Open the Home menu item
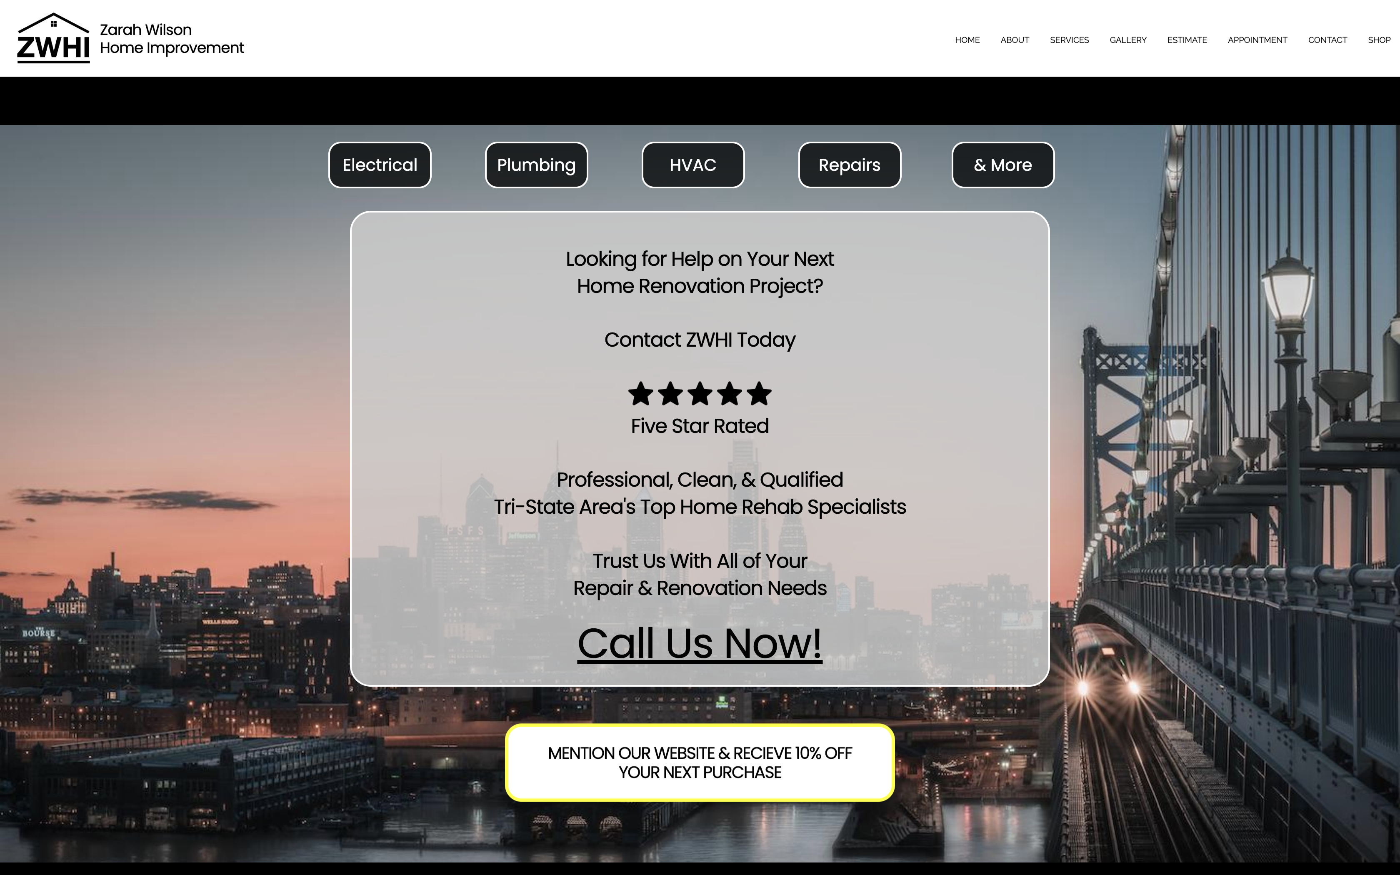Screen dimensions: 1400x875 (967, 40)
